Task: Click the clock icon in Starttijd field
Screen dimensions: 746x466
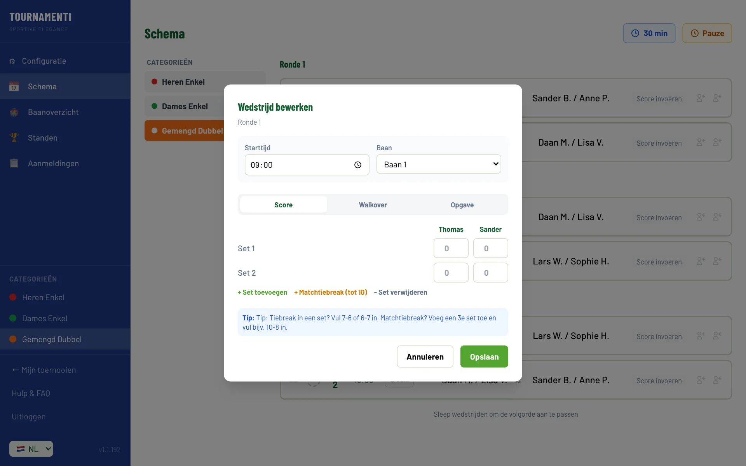Action: click(358, 165)
